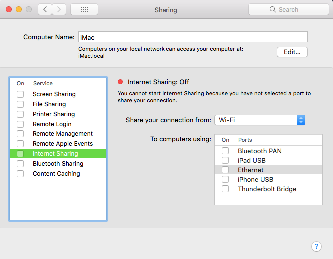Image resolution: width=333 pixels, height=259 pixels.
Task: Tick the Thunderbolt Bridge checkbox
Action: 226,189
